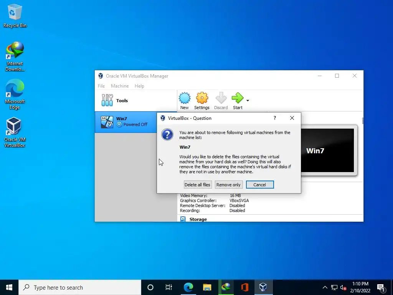
Task: Click VirtualBox icon on the taskbar
Action: [x=263, y=287]
